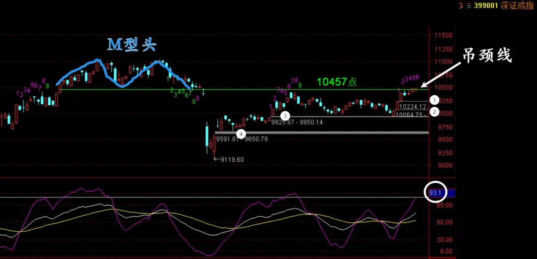Click the 吊颈线 annotation text
Image resolution: width=537 pixels, height=259 pixels.
click(x=487, y=56)
